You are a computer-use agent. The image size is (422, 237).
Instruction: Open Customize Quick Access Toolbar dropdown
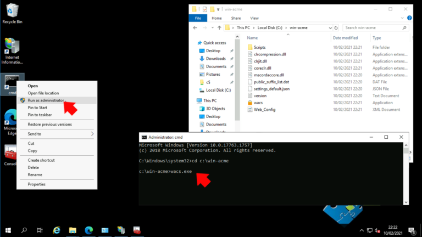pyautogui.click(x=218, y=9)
